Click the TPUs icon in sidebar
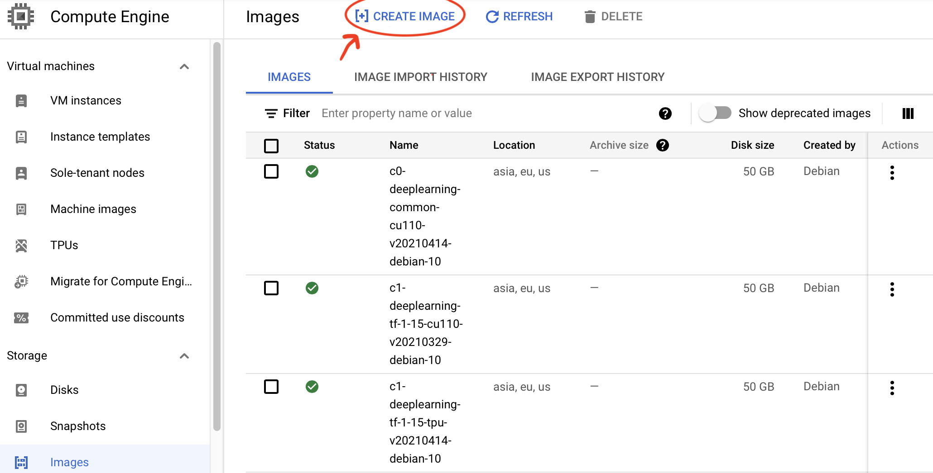The image size is (933, 473). click(21, 245)
